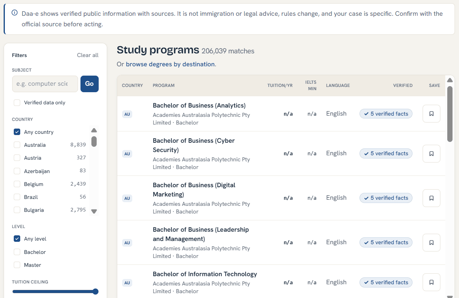Click the PROGRAM column header
The height and width of the screenshot is (298, 459).
(164, 85)
